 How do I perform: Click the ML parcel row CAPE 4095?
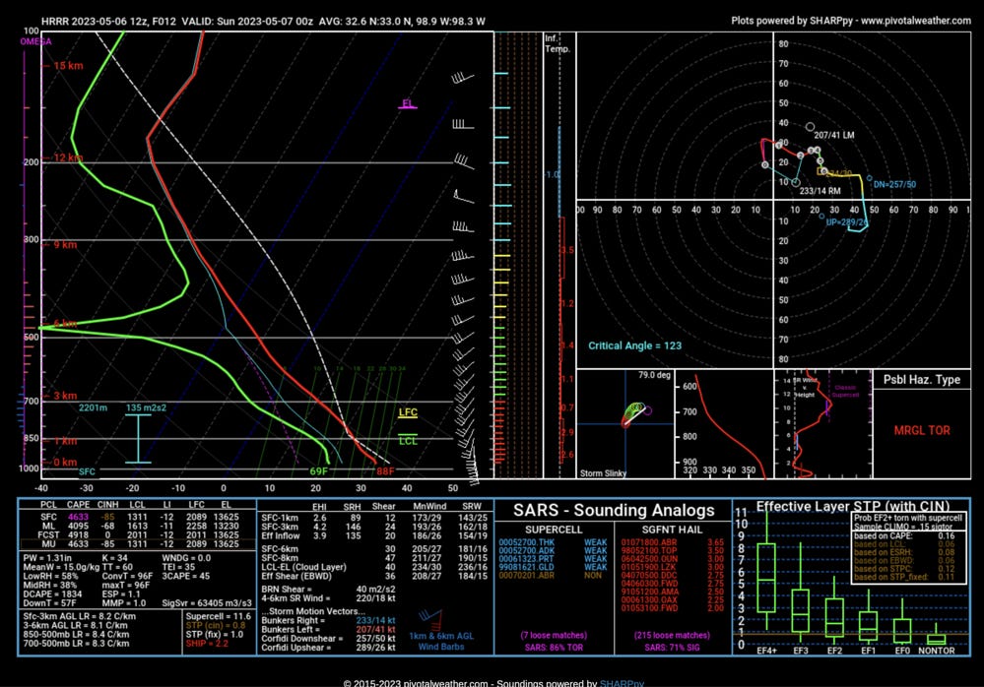(79, 526)
